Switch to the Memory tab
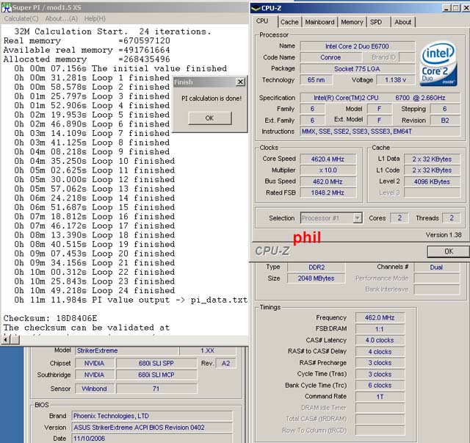This screenshot has height=443, width=470. [352, 22]
